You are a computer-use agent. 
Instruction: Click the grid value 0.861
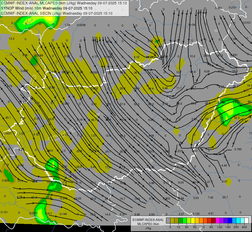click(234, 55)
